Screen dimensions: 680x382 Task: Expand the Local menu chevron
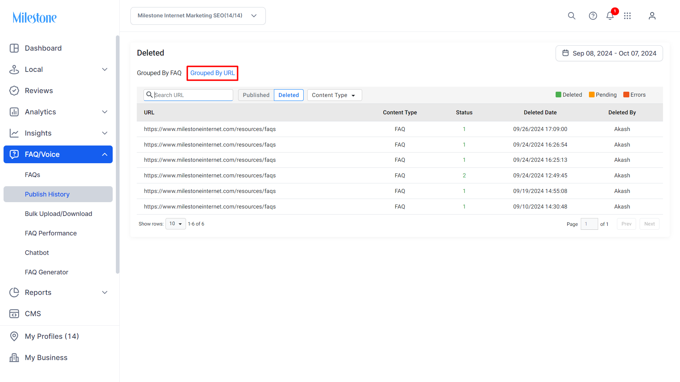pyautogui.click(x=105, y=69)
